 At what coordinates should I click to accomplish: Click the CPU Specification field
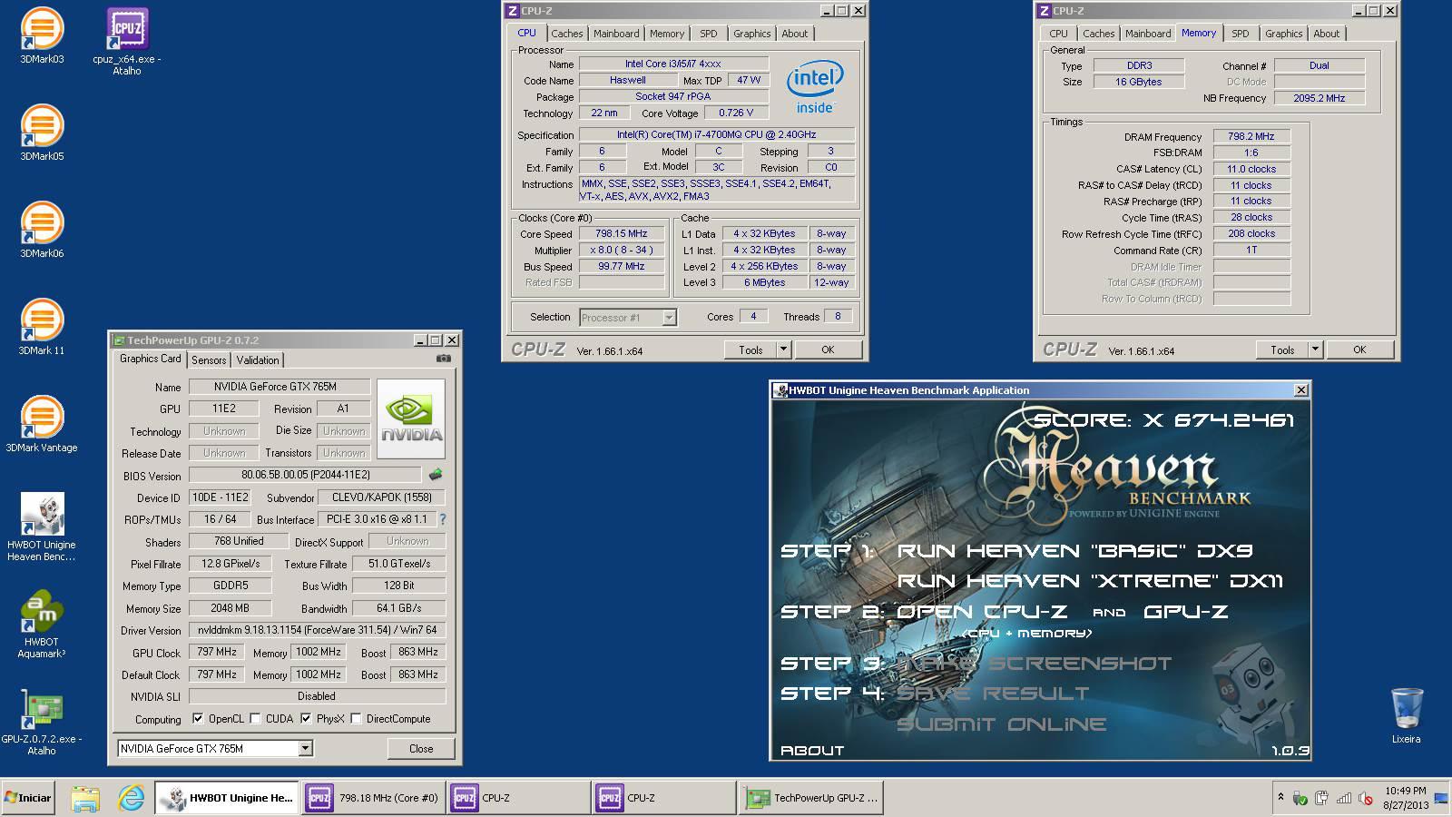point(717,134)
